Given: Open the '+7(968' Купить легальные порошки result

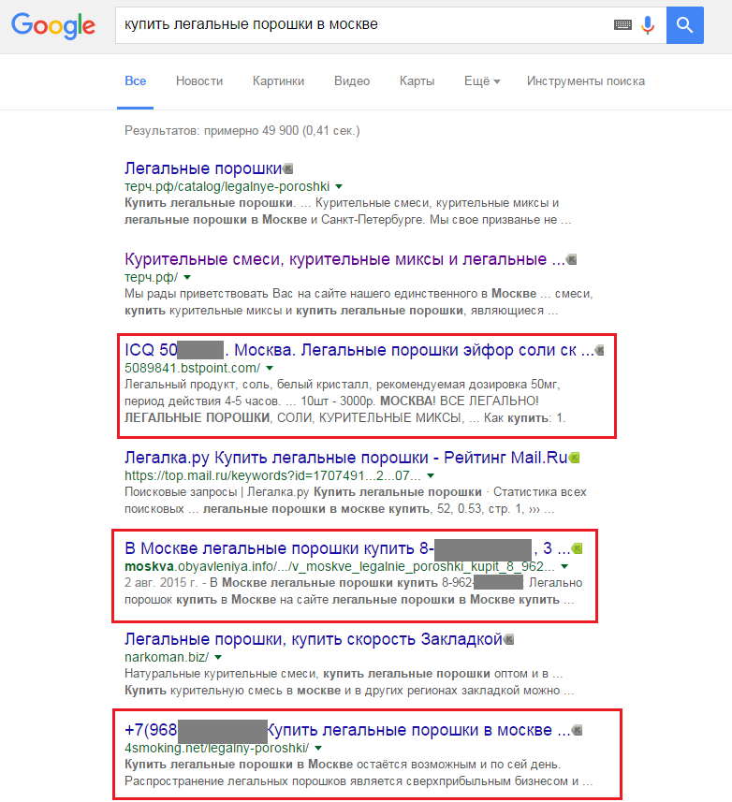Looking at the screenshot, I should pyautogui.click(x=347, y=730).
